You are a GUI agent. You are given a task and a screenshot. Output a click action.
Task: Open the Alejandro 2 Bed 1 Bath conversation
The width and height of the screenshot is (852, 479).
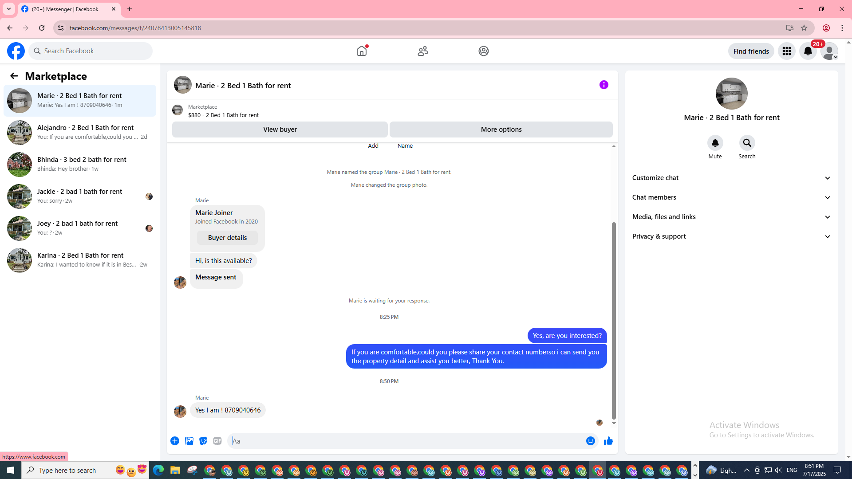tap(80, 133)
